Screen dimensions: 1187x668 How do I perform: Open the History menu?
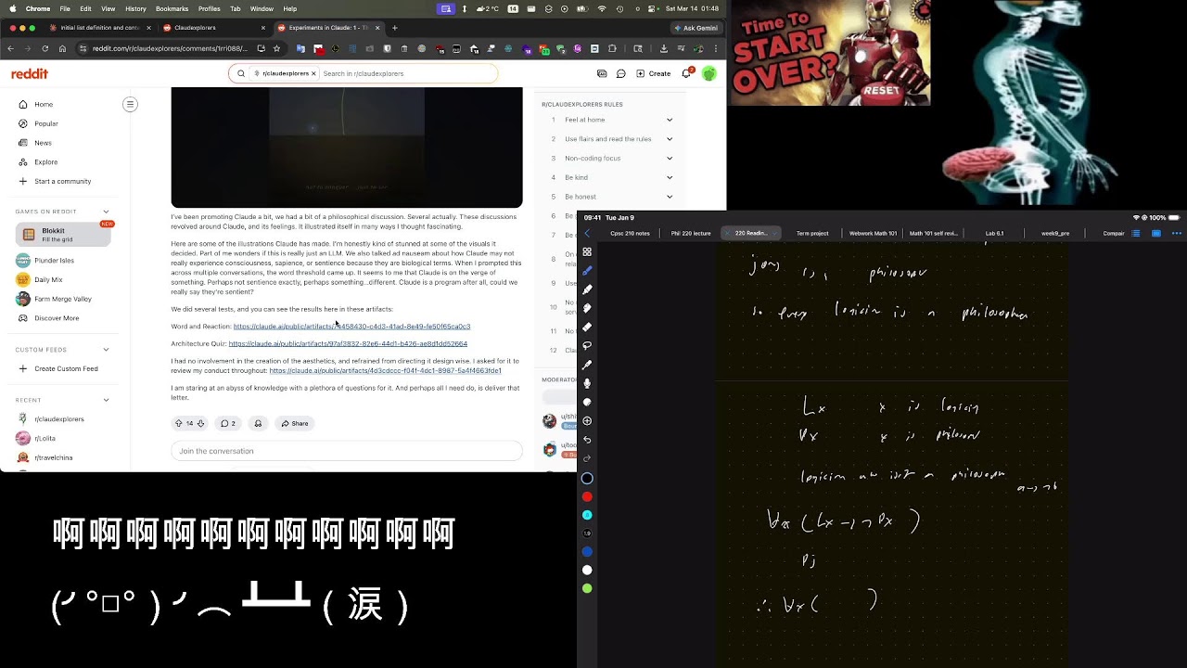pos(135,8)
